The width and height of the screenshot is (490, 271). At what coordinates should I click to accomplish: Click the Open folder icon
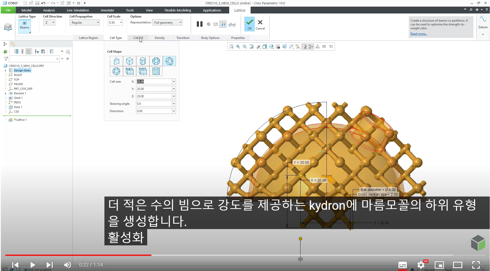(31, 3)
